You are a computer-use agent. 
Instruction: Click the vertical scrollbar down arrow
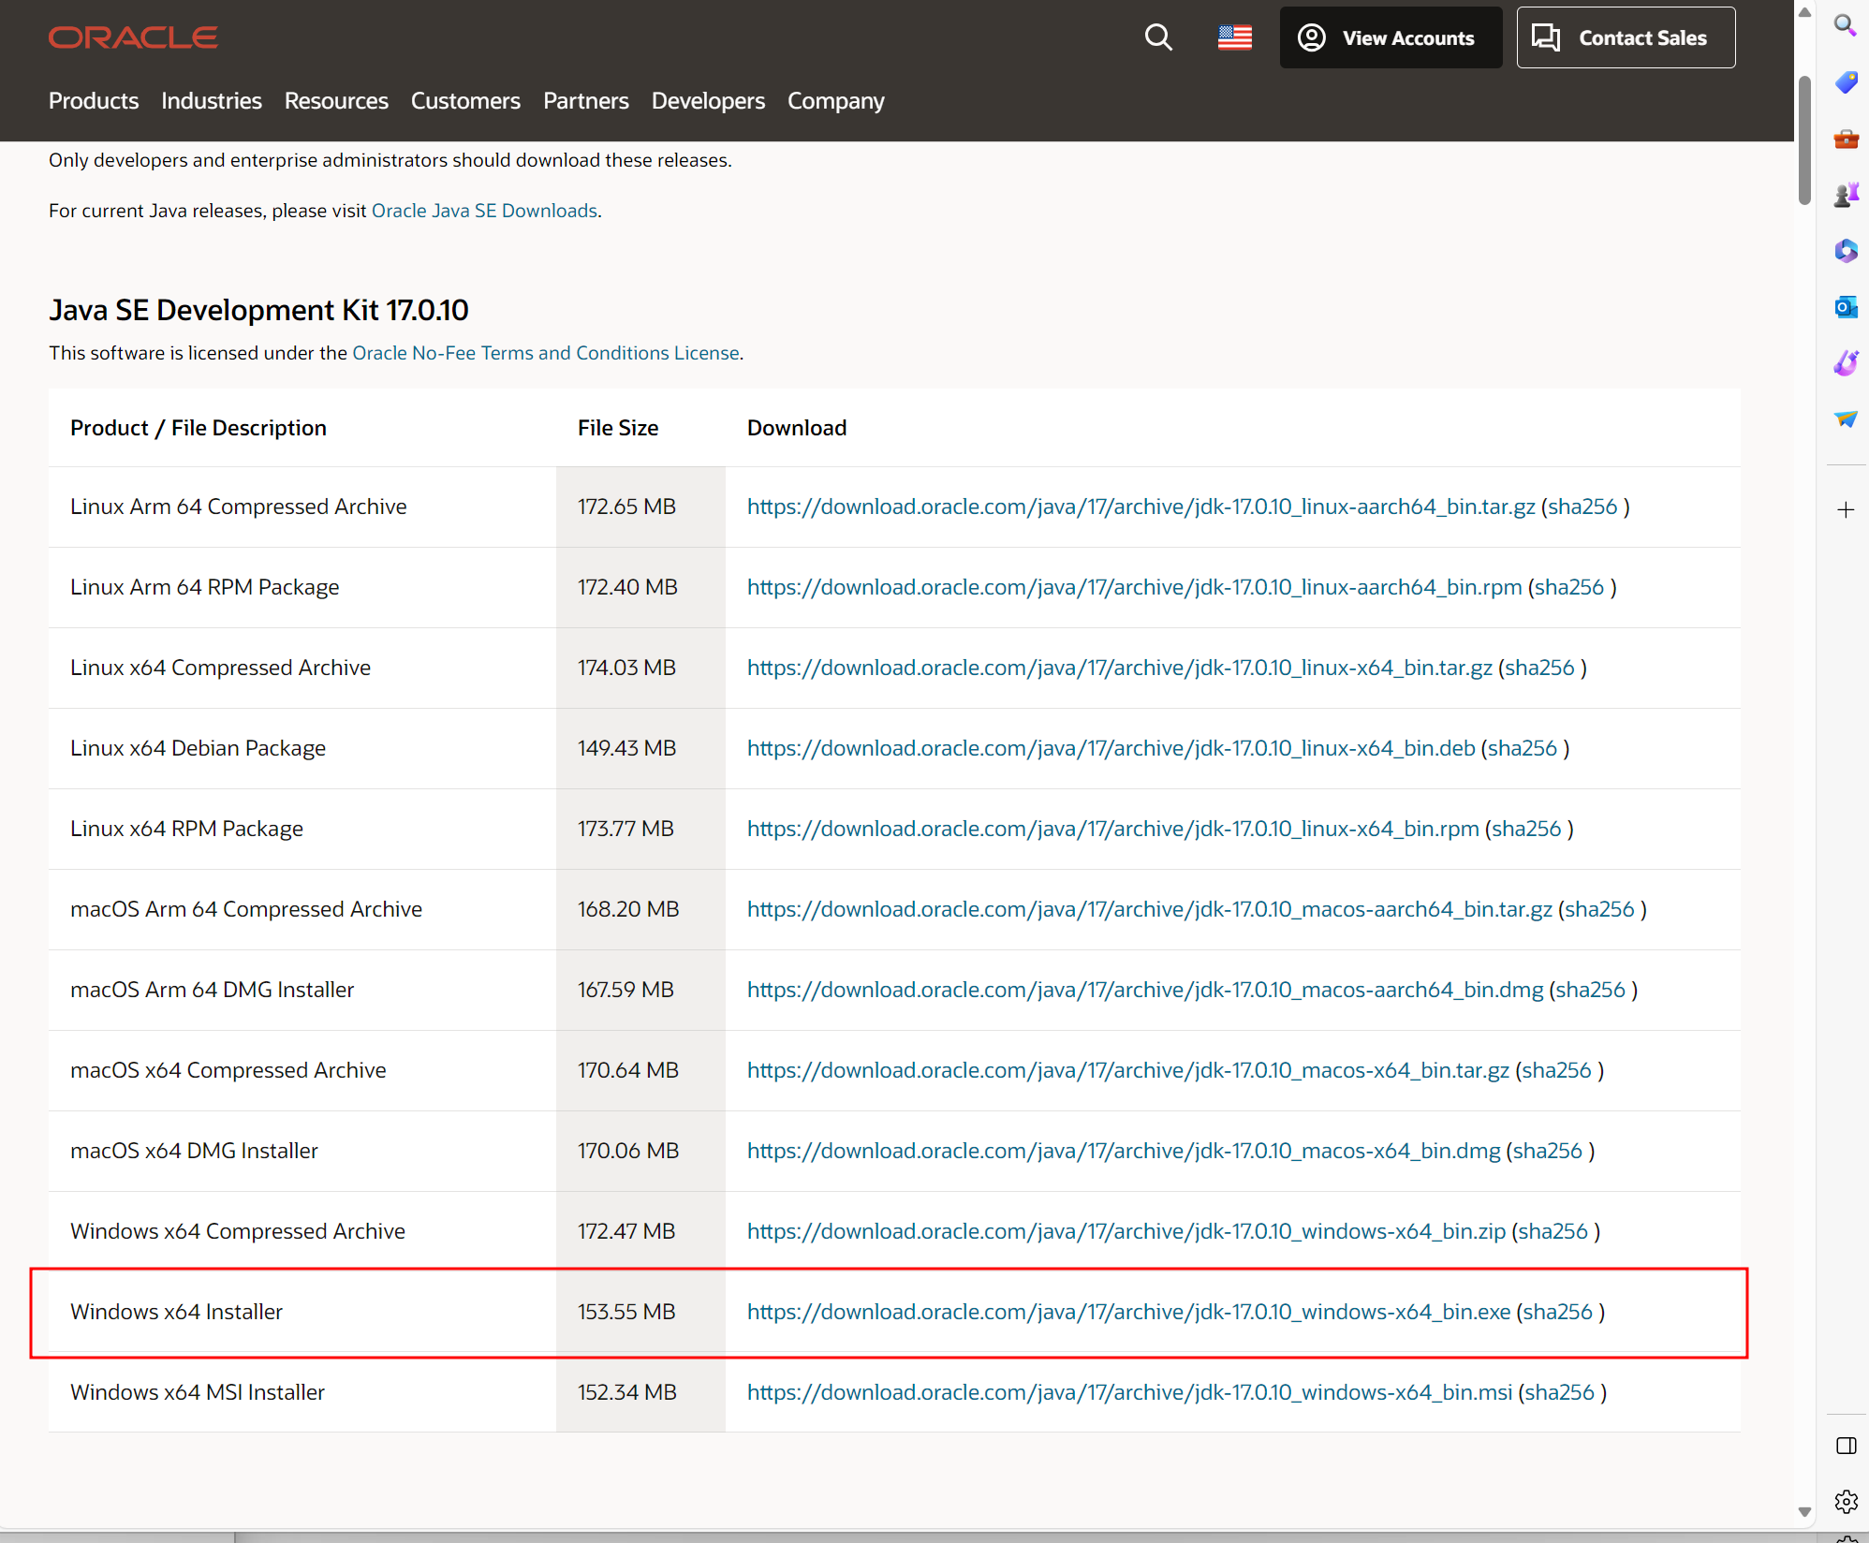[1803, 1512]
